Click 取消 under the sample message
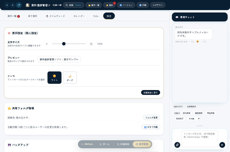The image size is (230, 152). pos(204,42)
